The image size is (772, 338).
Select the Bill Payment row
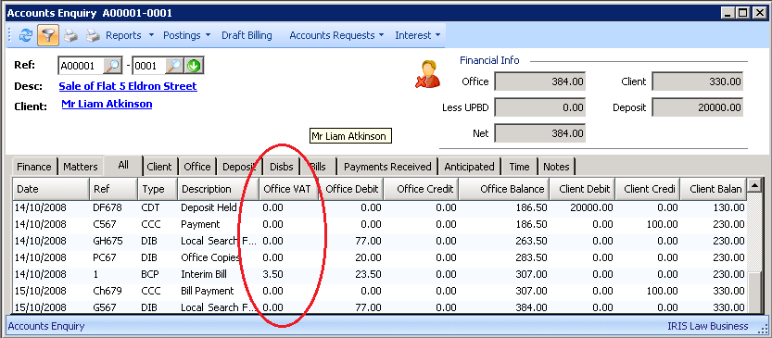pyautogui.click(x=380, y=291)
